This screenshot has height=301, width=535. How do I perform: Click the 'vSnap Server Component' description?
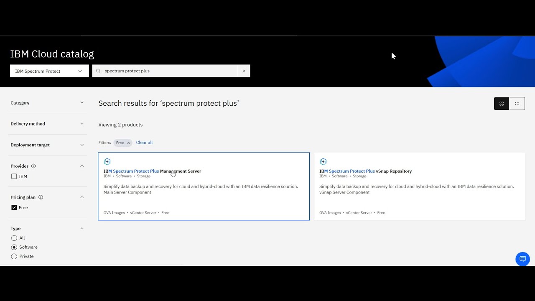click(x=344, y=192)
